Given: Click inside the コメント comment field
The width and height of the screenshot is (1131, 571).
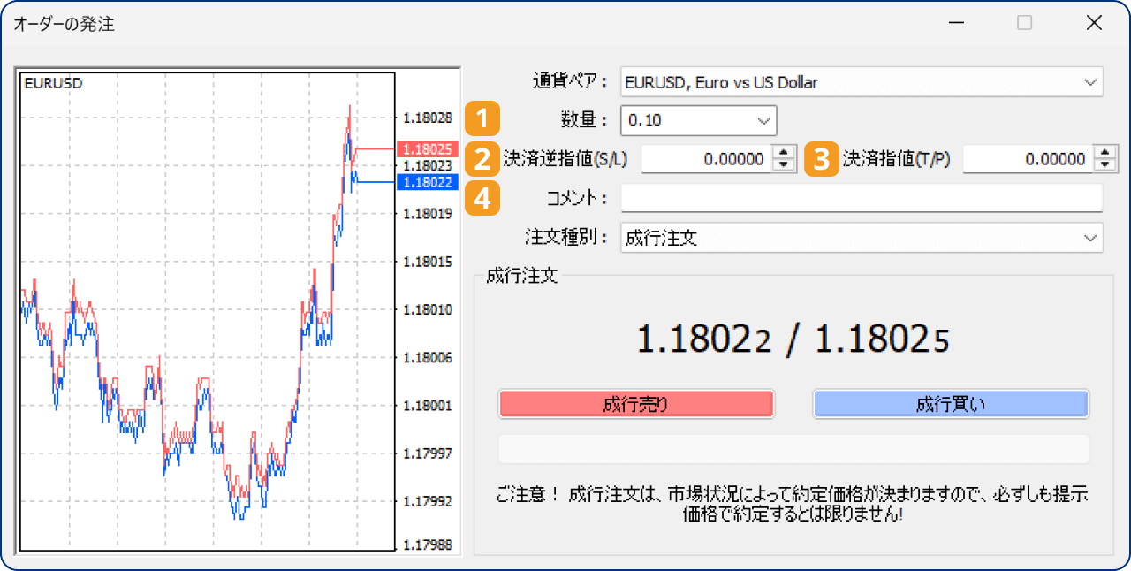Looking at the screenshot, I should coord(862,198).
